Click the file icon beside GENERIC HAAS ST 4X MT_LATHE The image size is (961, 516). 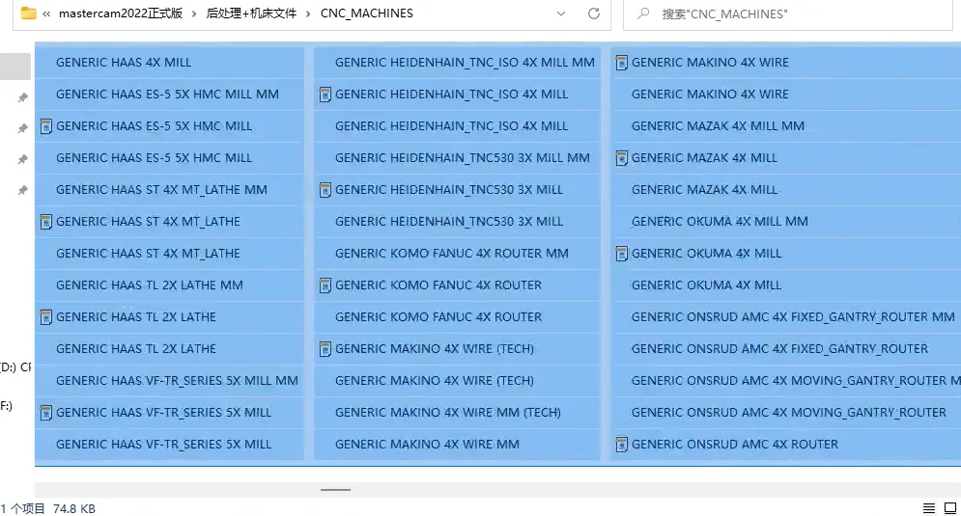46,222
